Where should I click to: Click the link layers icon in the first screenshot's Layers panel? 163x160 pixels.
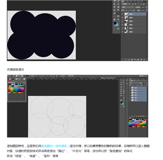(126, 60)
